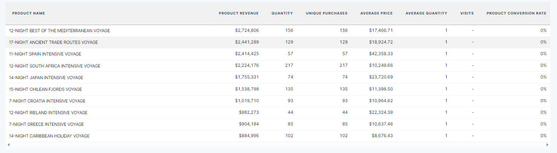Select 12-Night Best of the Mediterranean Voyage row
This screenshot has width=557, height=153.
[x=59, y=31]
